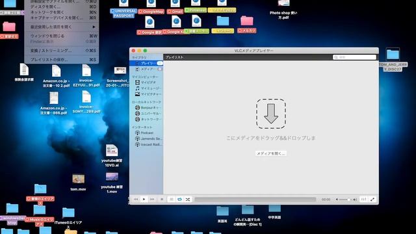Choose プレイリストの保存 from the menu
Image resolution: width=416 pixels, height=234 pixels.
(62, 59)
